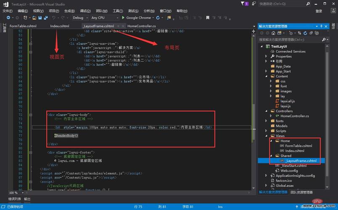Switch to the HomeController.cs tab
The image size is (338, 210).
coord(142,26)
